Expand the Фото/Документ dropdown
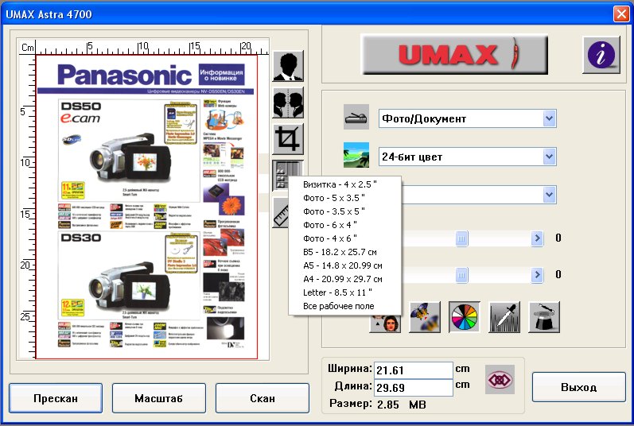This screenshot has width=634, height=426. tap(549, 118)
